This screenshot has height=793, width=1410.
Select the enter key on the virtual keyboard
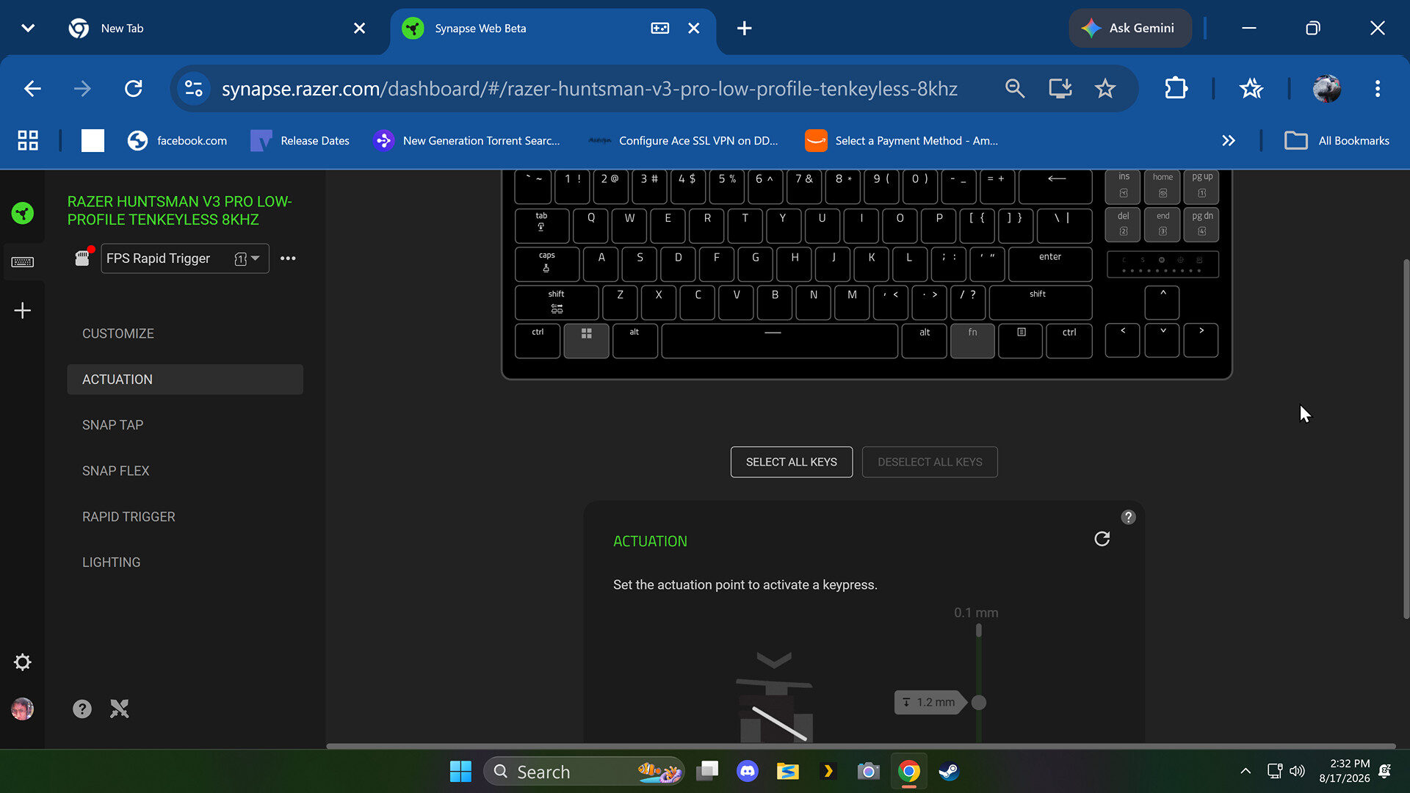coord(1050,264)
